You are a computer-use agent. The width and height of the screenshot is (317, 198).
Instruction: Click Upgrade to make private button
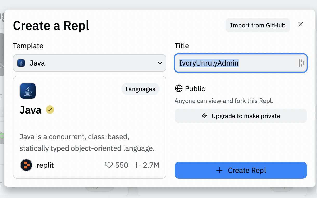(x=241, y=116)
